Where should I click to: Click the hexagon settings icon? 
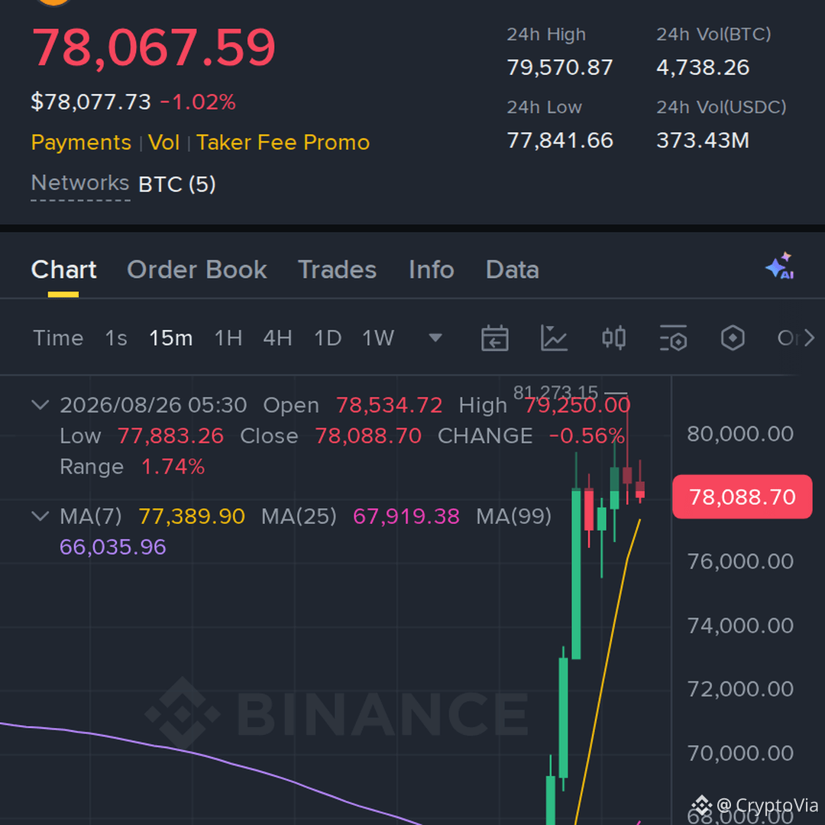[x=733, y=338]
